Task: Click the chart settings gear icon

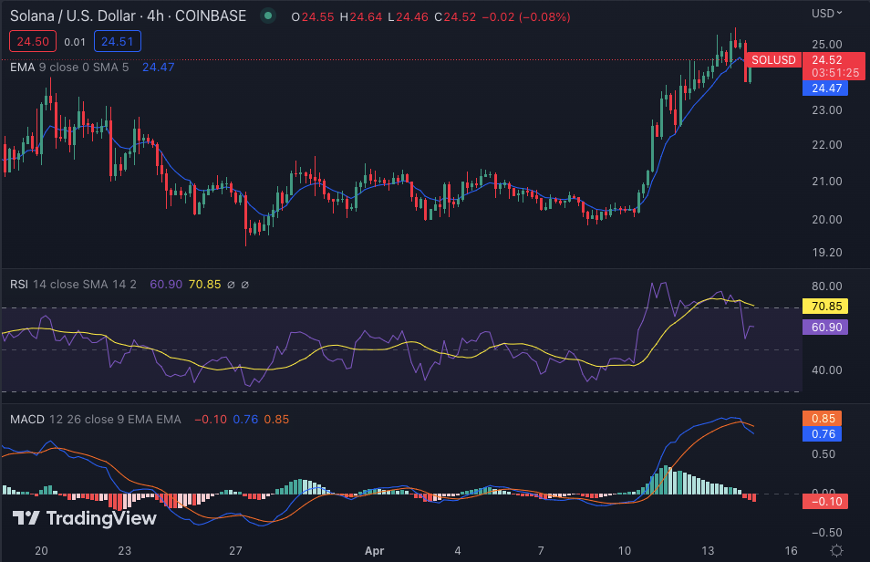Action: coord(836,550)
